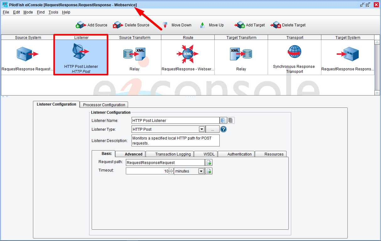
Task: Open the WSDL tab
Action: (206, 154)
